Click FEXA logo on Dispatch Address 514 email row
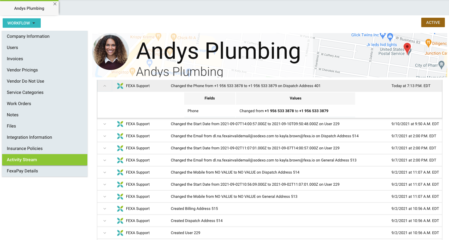449x240 pixels. 120,136
